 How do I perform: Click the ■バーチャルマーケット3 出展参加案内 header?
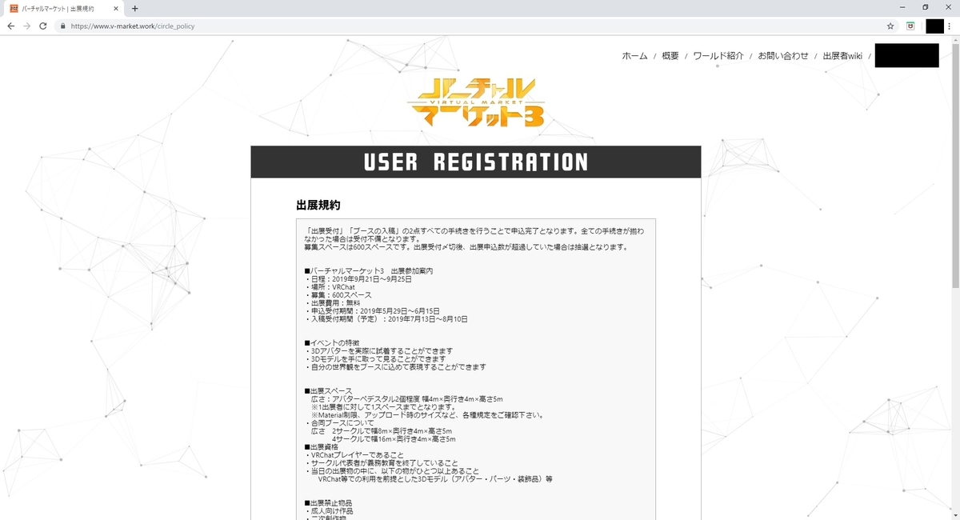(369, 271)
